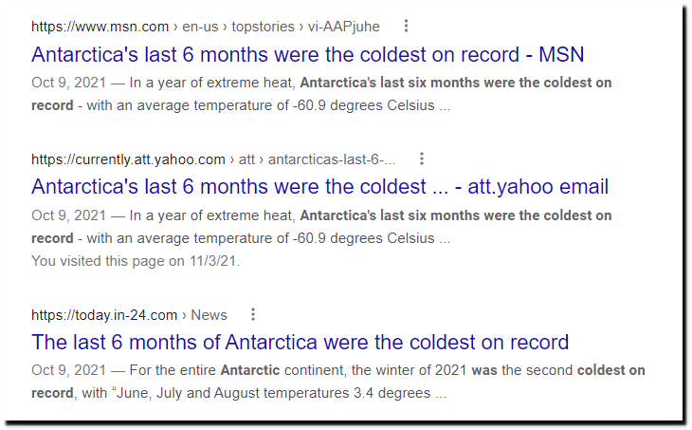Select the "antarcticas-last-6-..." breadcrumb segment
The image size is (692, 430).
point(332,159)
